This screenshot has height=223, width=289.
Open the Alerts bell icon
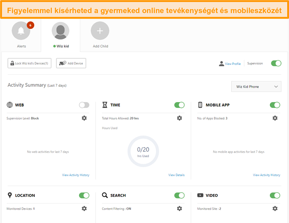pos(21,31)
